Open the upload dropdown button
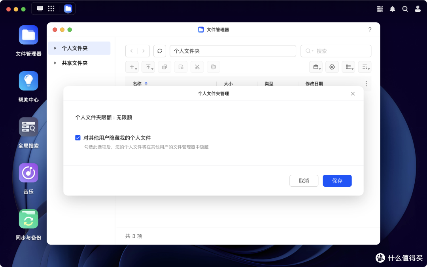 [148, 67]
